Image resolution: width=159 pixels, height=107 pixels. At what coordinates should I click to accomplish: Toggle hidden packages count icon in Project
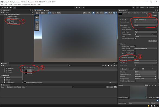tap(115, 66)
